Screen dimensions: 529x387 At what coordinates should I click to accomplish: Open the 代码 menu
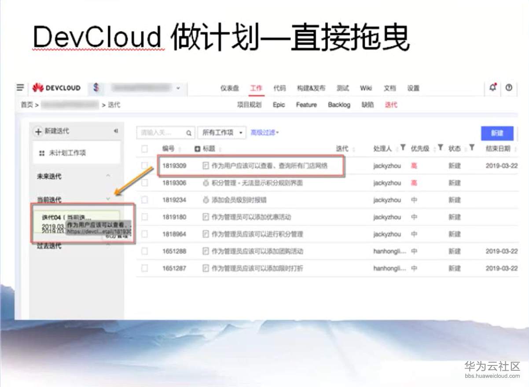tap(279, 88)
